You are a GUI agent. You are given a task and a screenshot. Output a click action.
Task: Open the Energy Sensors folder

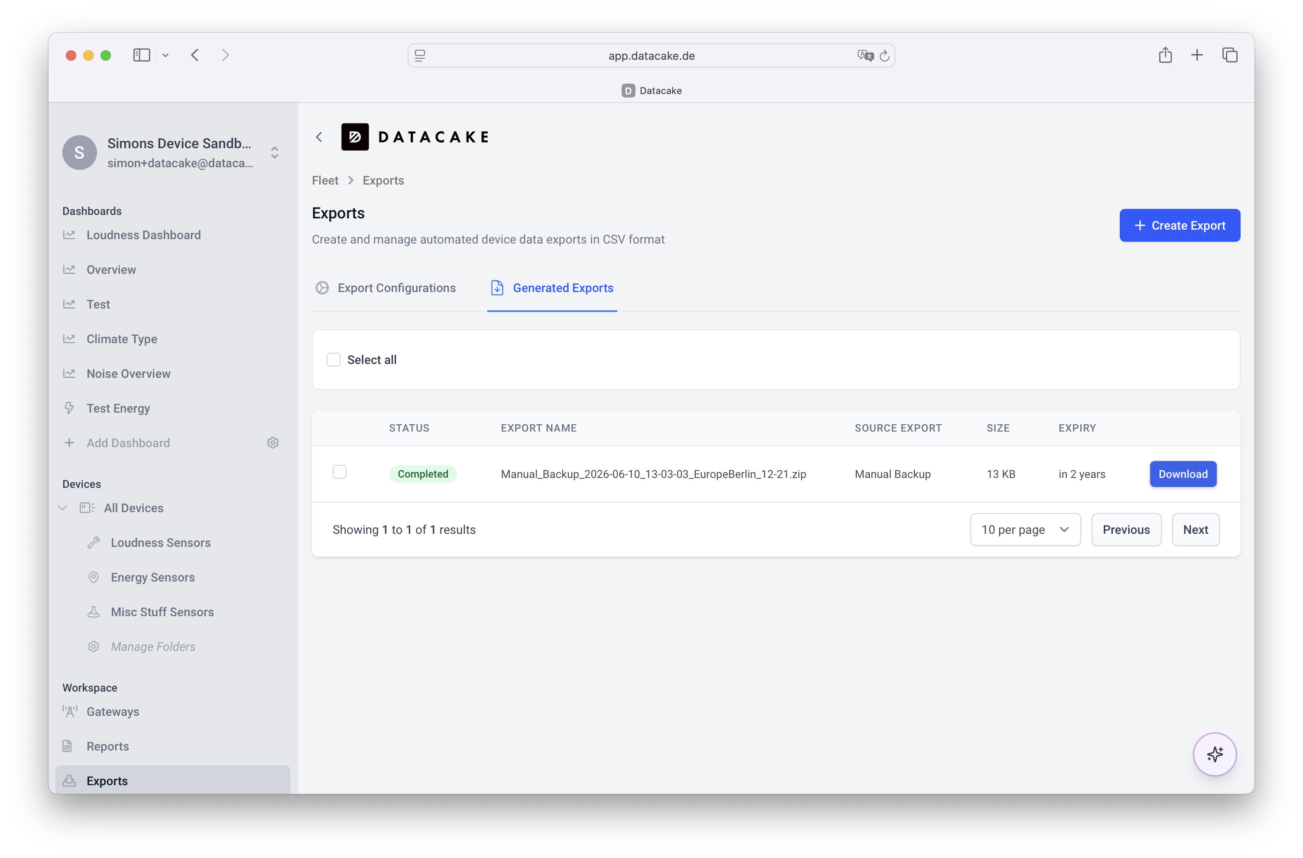tap(153, 577)
